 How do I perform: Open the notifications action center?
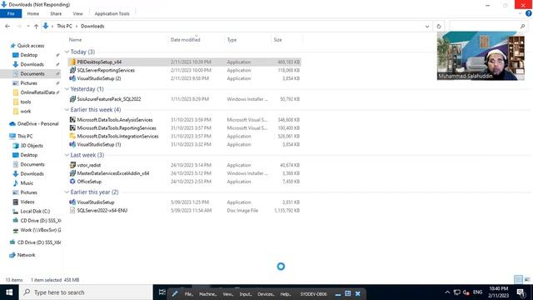click(521, 292)
